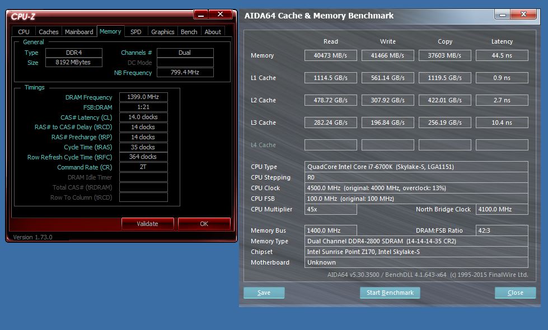Click the FSB:DRAM value 1:21
This screenshot has width=548, height=330.
pyautogui.click(x=143, y=107)
